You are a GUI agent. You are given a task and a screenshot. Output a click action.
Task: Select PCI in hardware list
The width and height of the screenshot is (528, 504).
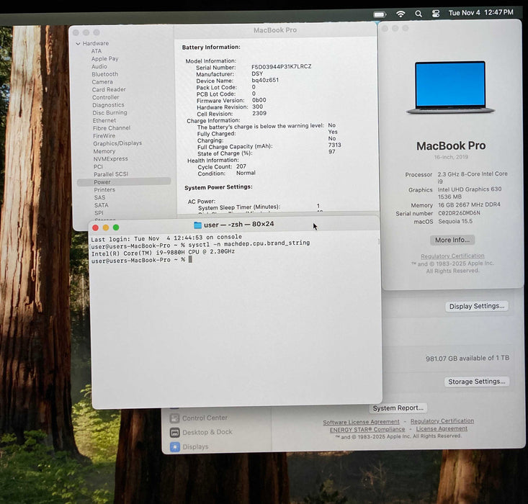(x=98, y=166)
